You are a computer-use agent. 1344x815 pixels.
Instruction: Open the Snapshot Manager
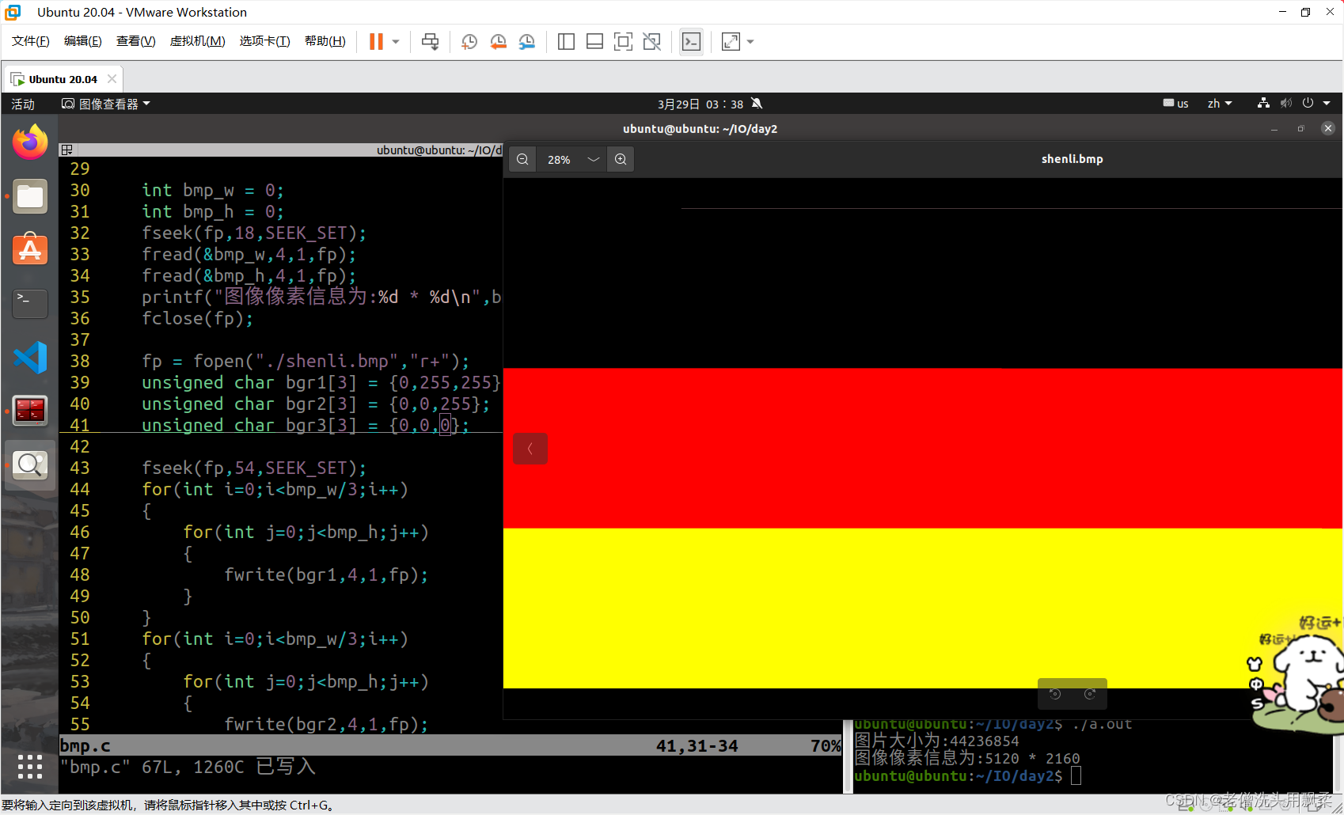click(527, 41)
